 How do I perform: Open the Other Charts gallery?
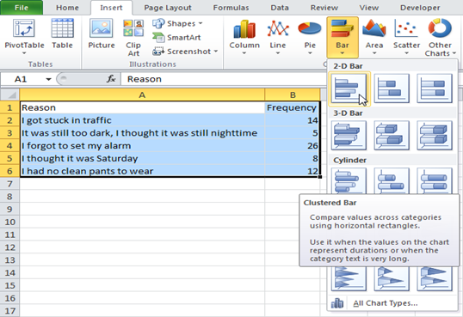(x=440, y=38)
